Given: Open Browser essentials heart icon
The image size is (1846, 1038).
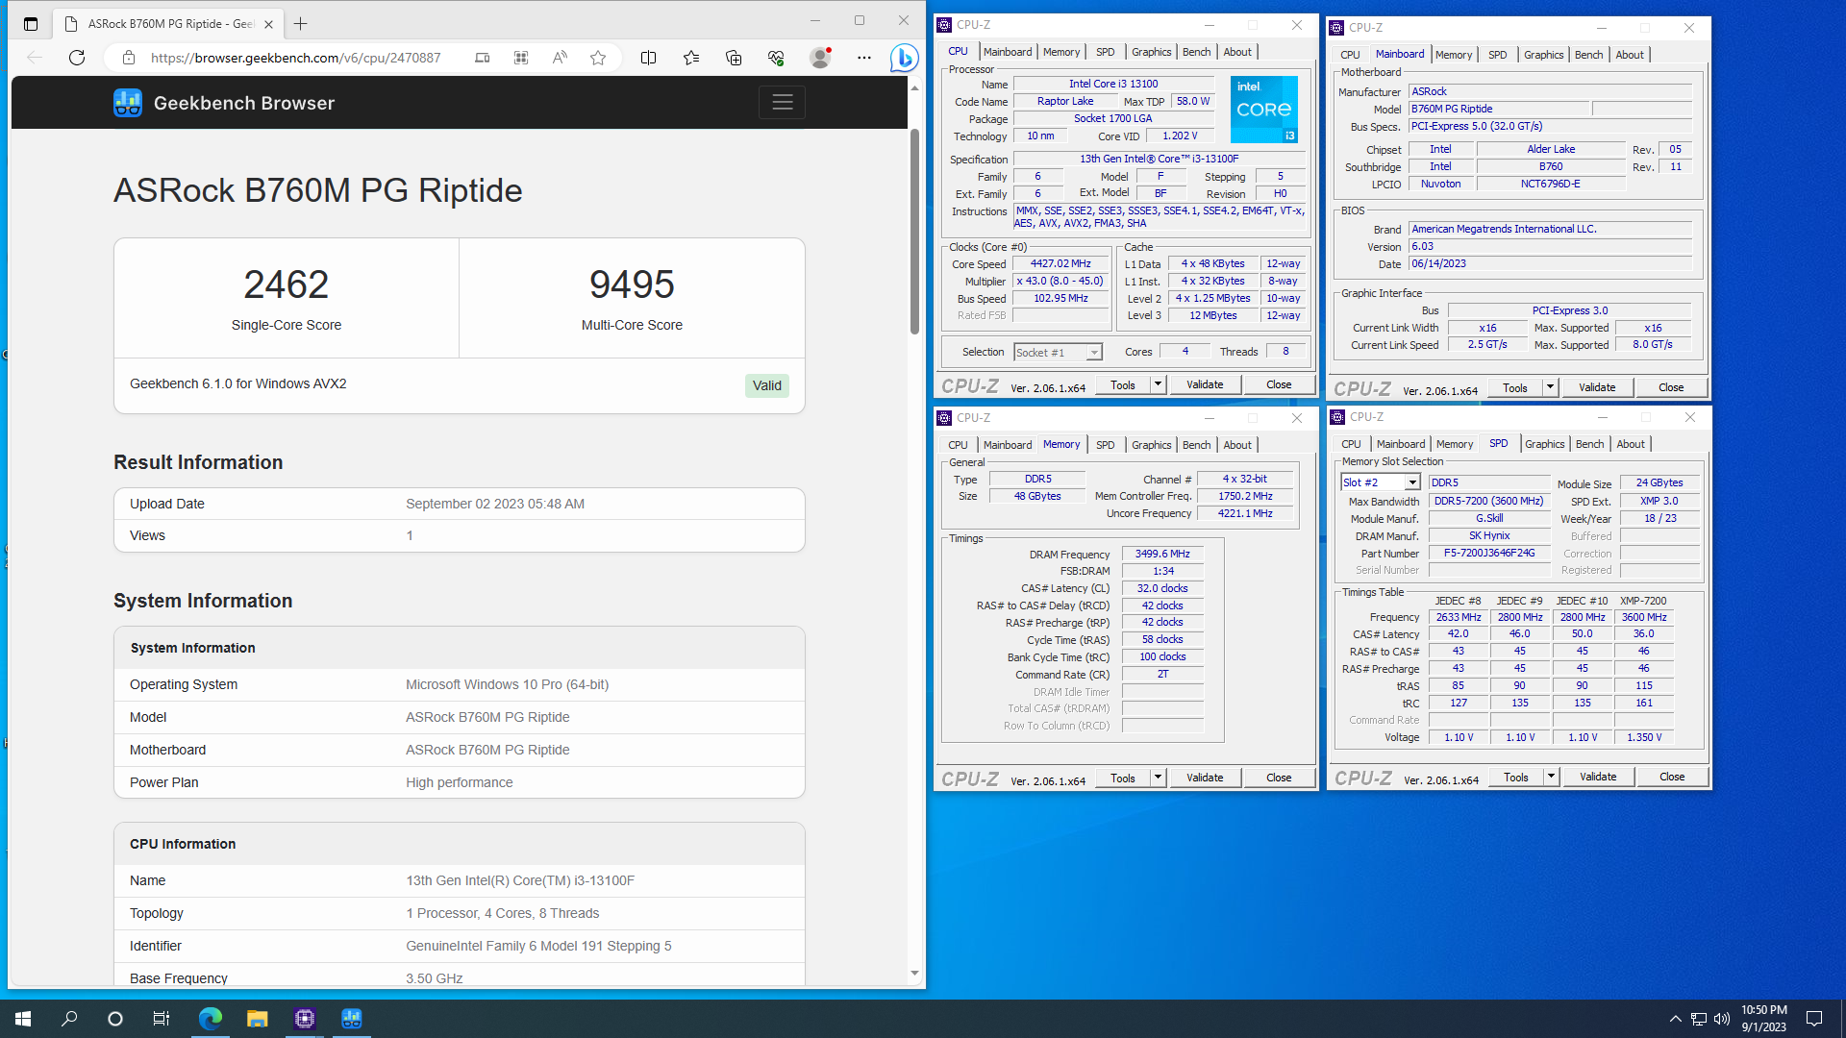Looking at the screenshot, I should (776, 58).
